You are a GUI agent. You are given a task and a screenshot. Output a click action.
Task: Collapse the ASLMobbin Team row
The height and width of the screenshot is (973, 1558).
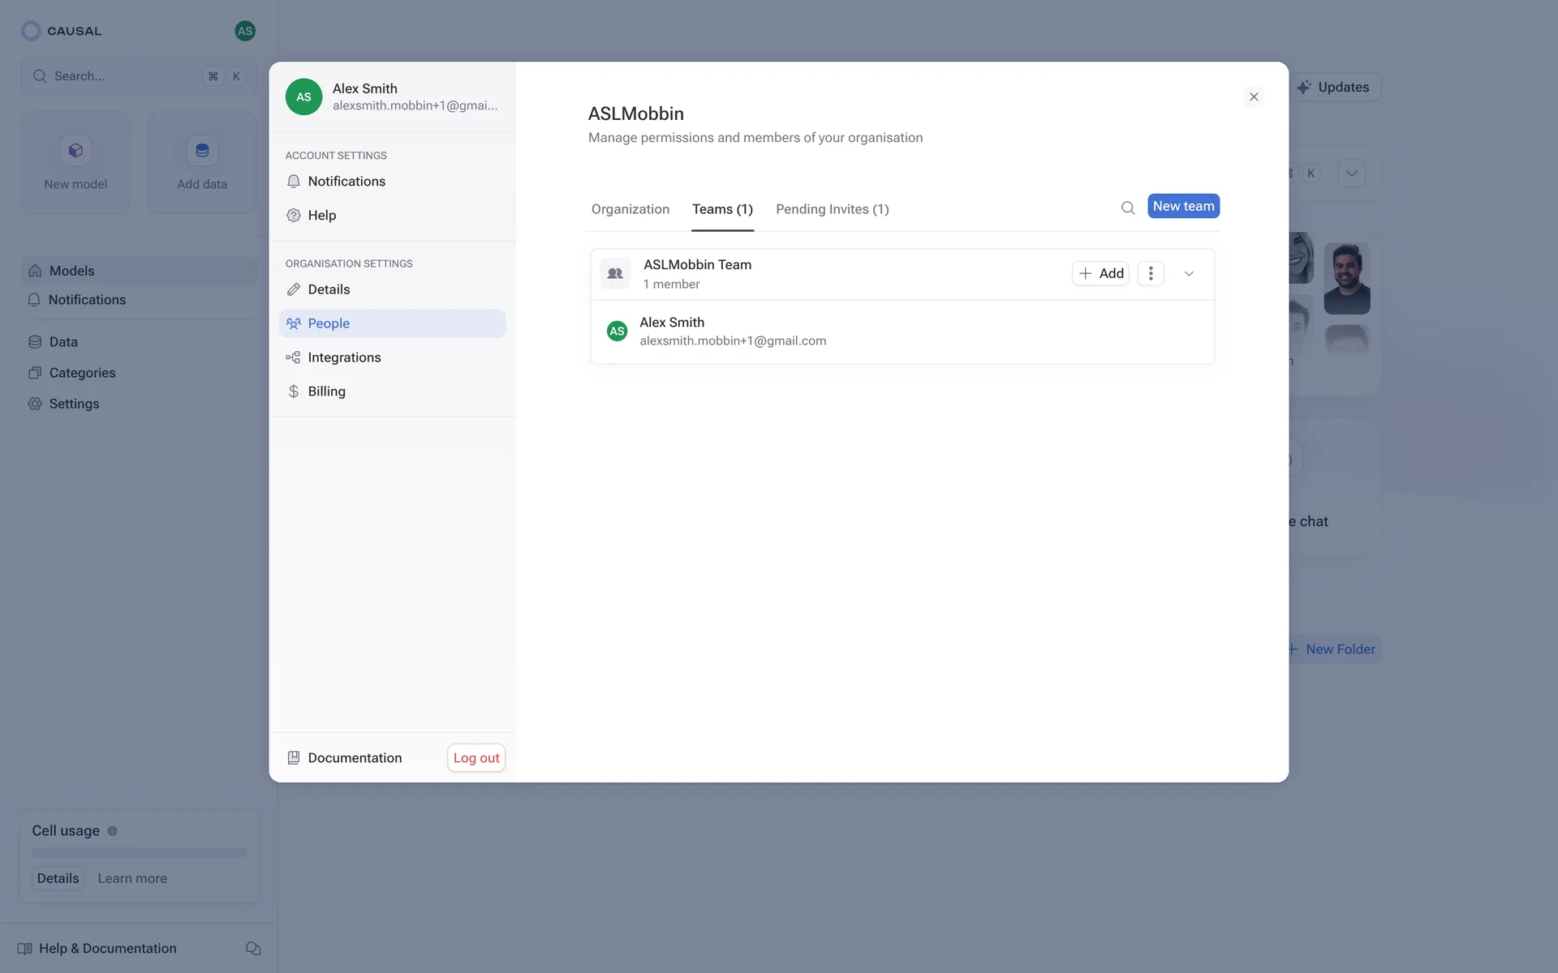point(1189,274)
